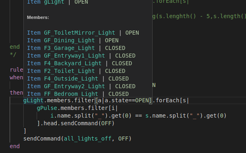Click final 'end' keyword at bottom

point(15,147)
